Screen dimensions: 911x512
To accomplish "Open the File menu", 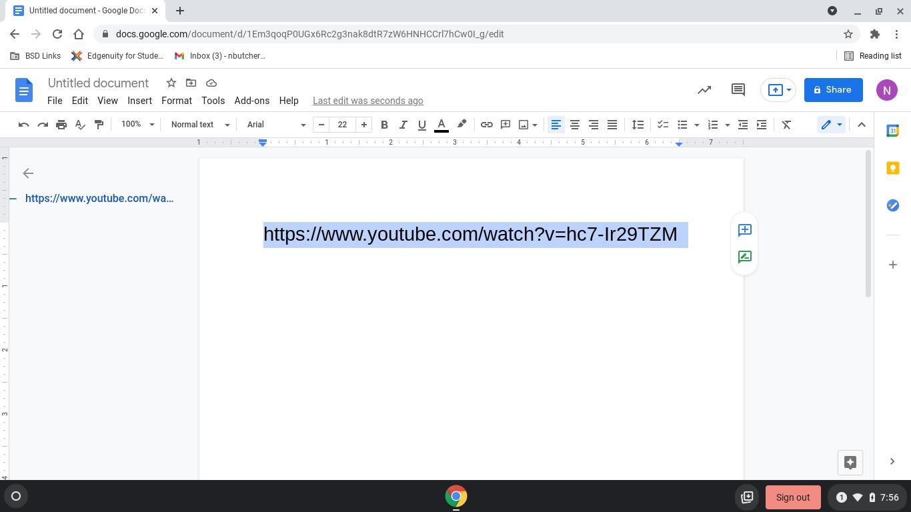I will (x=55, y=101).
